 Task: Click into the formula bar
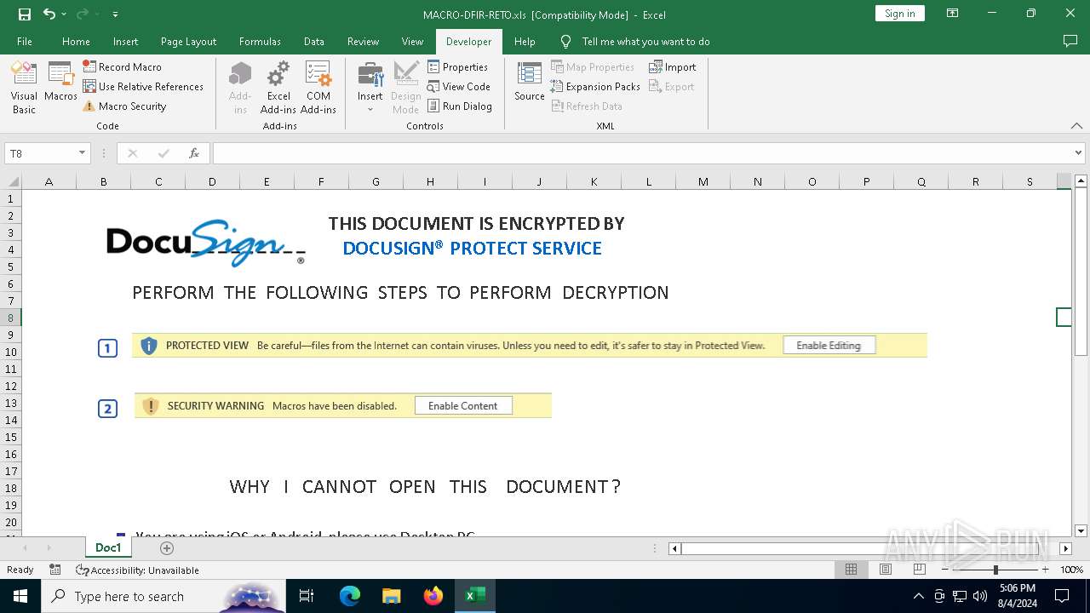[642, 153]
